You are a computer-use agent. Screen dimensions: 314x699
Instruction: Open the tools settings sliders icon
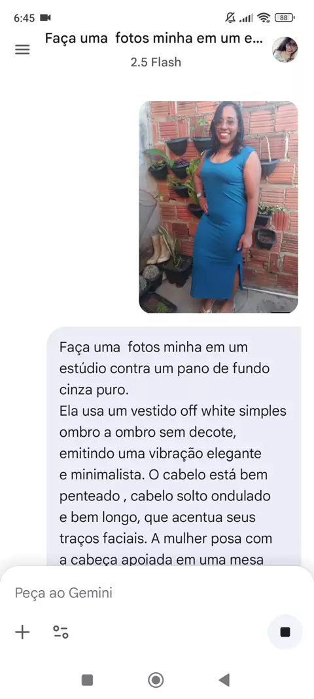pyautogui.click(x=61, y=631)
